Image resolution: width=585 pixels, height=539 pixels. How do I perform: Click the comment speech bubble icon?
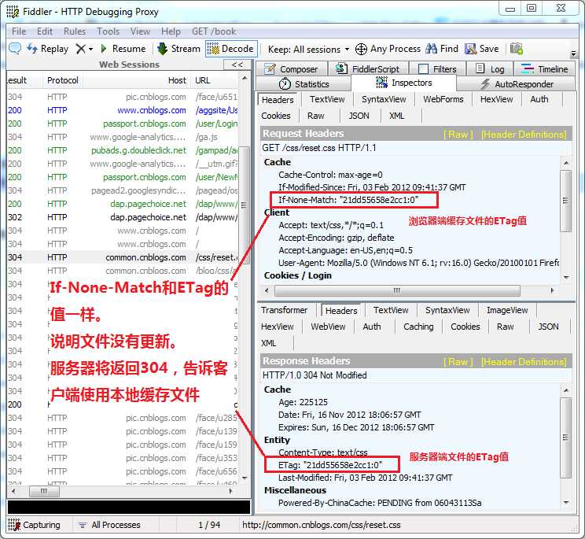click(15, 49)
